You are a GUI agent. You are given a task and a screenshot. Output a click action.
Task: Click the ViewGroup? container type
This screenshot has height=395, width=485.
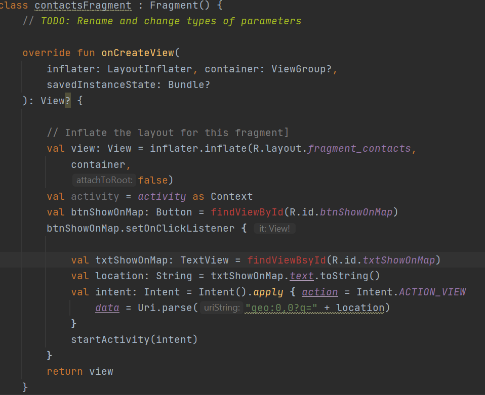301,69
